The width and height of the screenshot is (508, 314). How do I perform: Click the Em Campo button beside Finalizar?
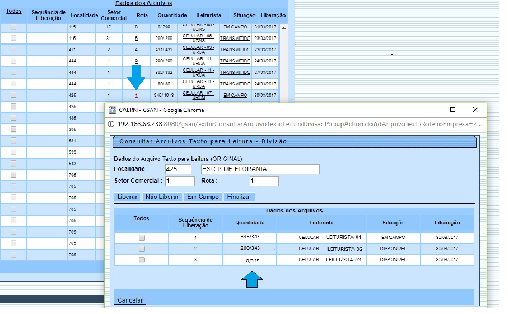coord(202,197)
